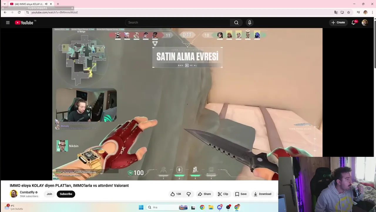Viewport: 376px width, 212px height.
Task: Like the video with thumbs up
Action: click(176, 194)
